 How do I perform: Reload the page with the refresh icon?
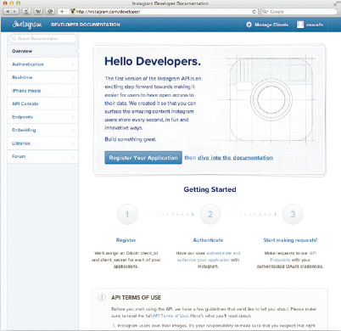click(254, 12)
